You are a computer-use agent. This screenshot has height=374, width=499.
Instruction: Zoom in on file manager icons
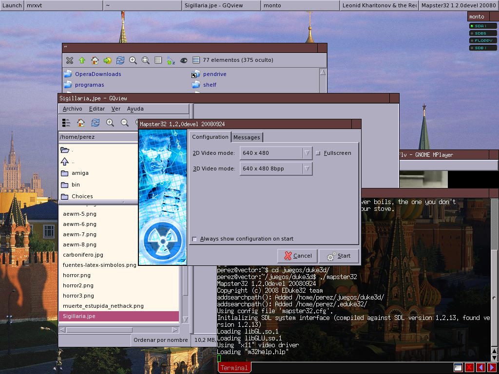point(133,60)
